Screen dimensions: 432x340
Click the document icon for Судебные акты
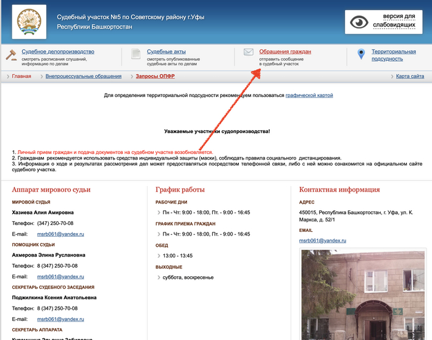136,54
